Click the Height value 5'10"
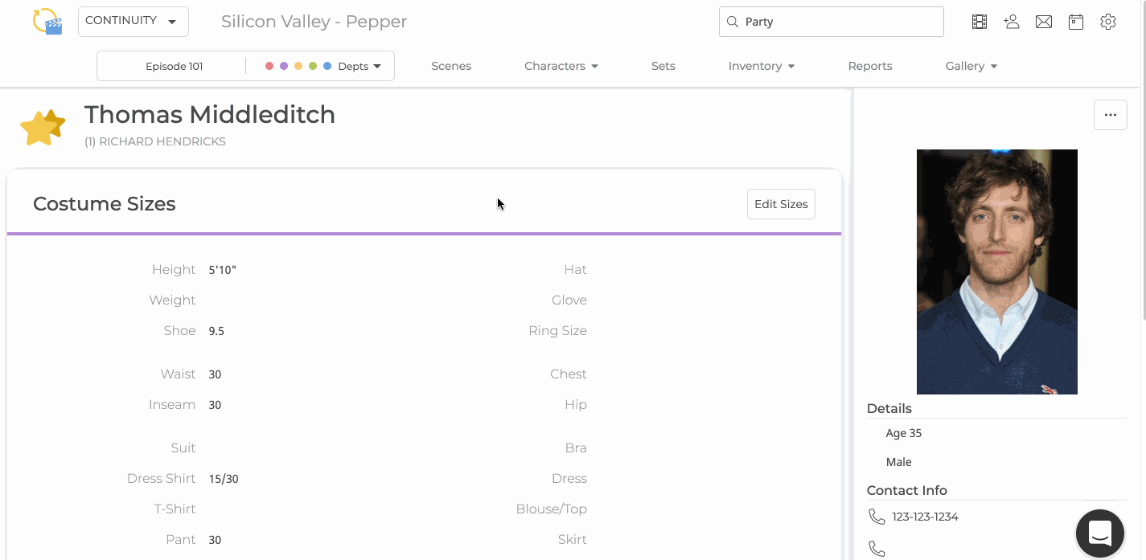 pos(223,270)
